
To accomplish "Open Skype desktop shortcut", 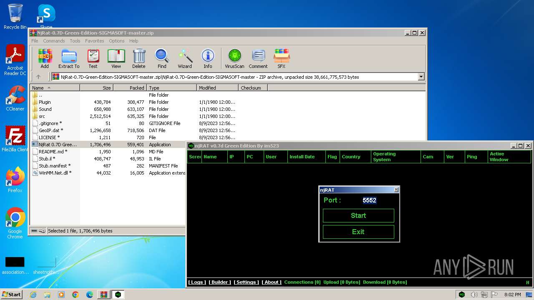I will [x=46, y=17].
